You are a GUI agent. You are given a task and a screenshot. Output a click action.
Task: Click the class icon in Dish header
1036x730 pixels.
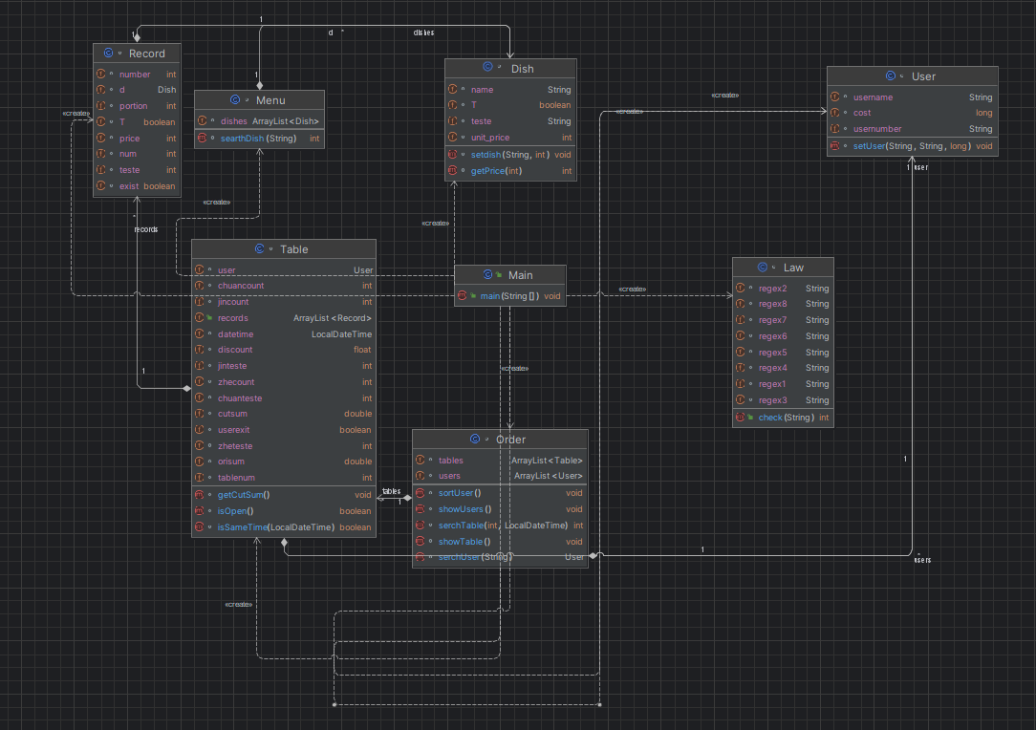tap(487, 68)
